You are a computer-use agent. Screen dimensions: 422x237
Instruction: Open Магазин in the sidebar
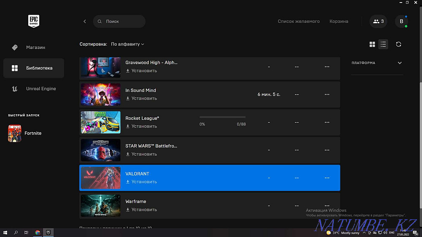click(x=34, y=47)
